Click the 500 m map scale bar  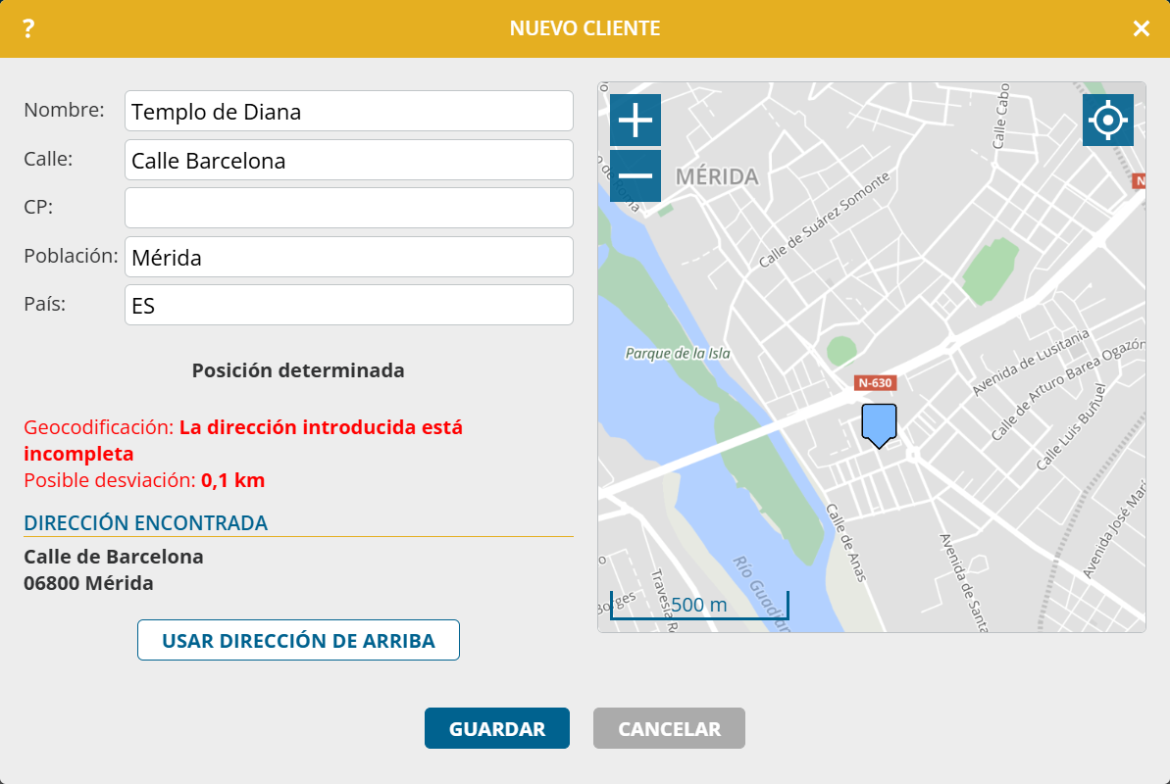[698, 605]
